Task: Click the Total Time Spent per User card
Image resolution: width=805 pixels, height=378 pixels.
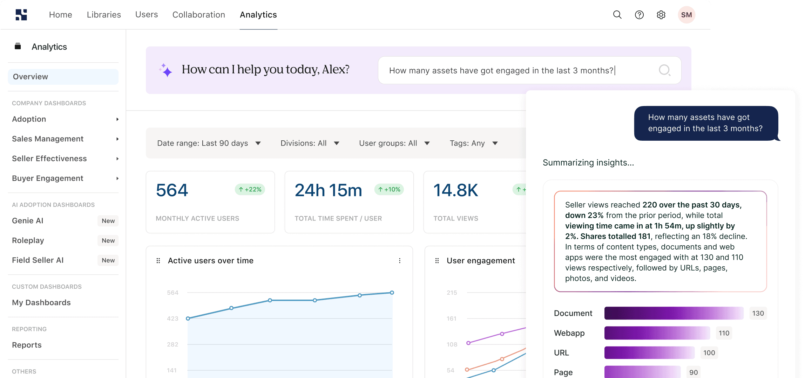Action: point(349,202)
